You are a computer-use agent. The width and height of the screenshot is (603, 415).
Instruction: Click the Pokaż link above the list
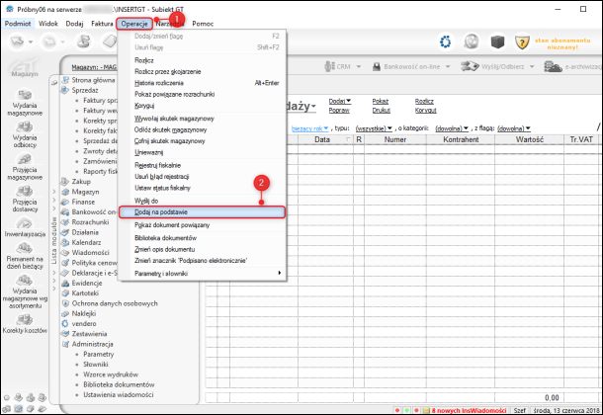click(381, 101)
